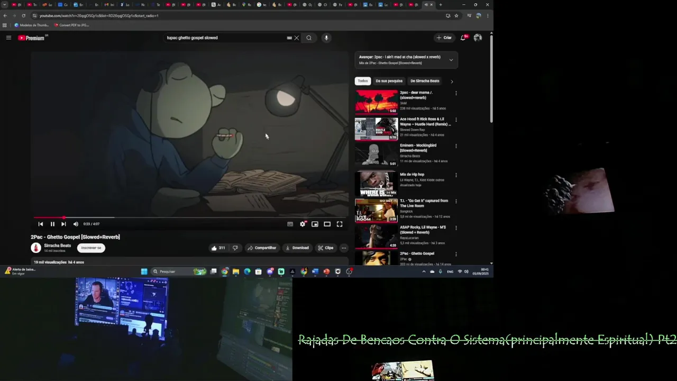Click the taskbar Pesquisar search box
The image size is (677, 381).
179,271
